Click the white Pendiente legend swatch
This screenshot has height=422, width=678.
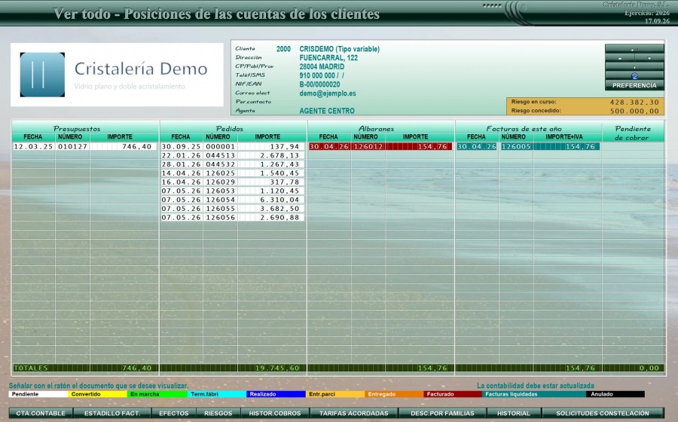pyautogui.click(x=38, y=394)
